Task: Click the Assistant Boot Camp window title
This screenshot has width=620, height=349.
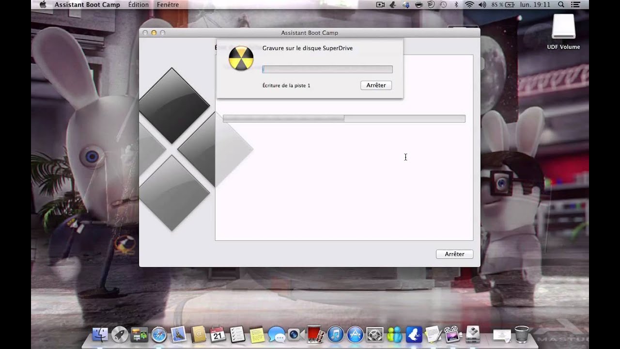Action: point(310,32)
